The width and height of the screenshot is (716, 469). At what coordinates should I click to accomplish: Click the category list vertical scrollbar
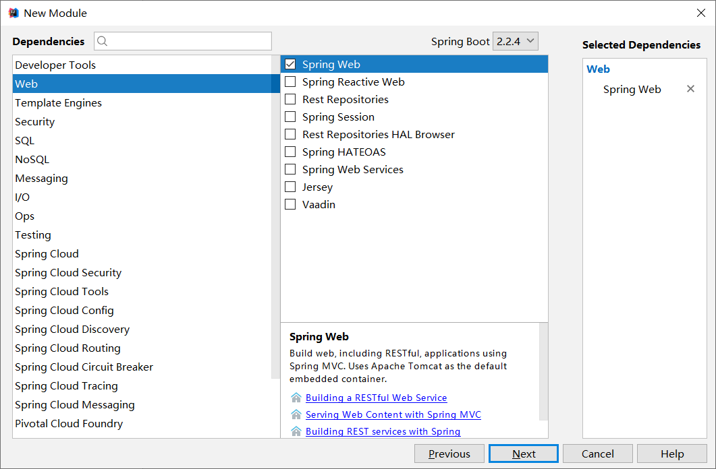pos(275,217)
